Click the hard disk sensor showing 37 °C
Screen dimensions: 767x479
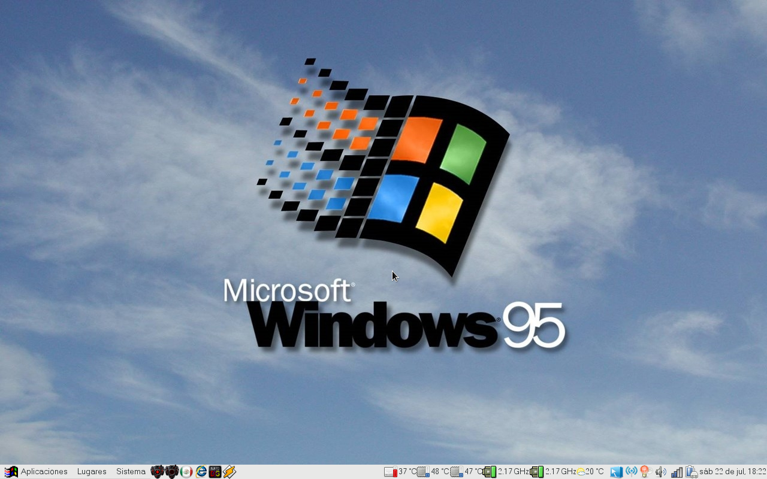click(x=400, y=472)
